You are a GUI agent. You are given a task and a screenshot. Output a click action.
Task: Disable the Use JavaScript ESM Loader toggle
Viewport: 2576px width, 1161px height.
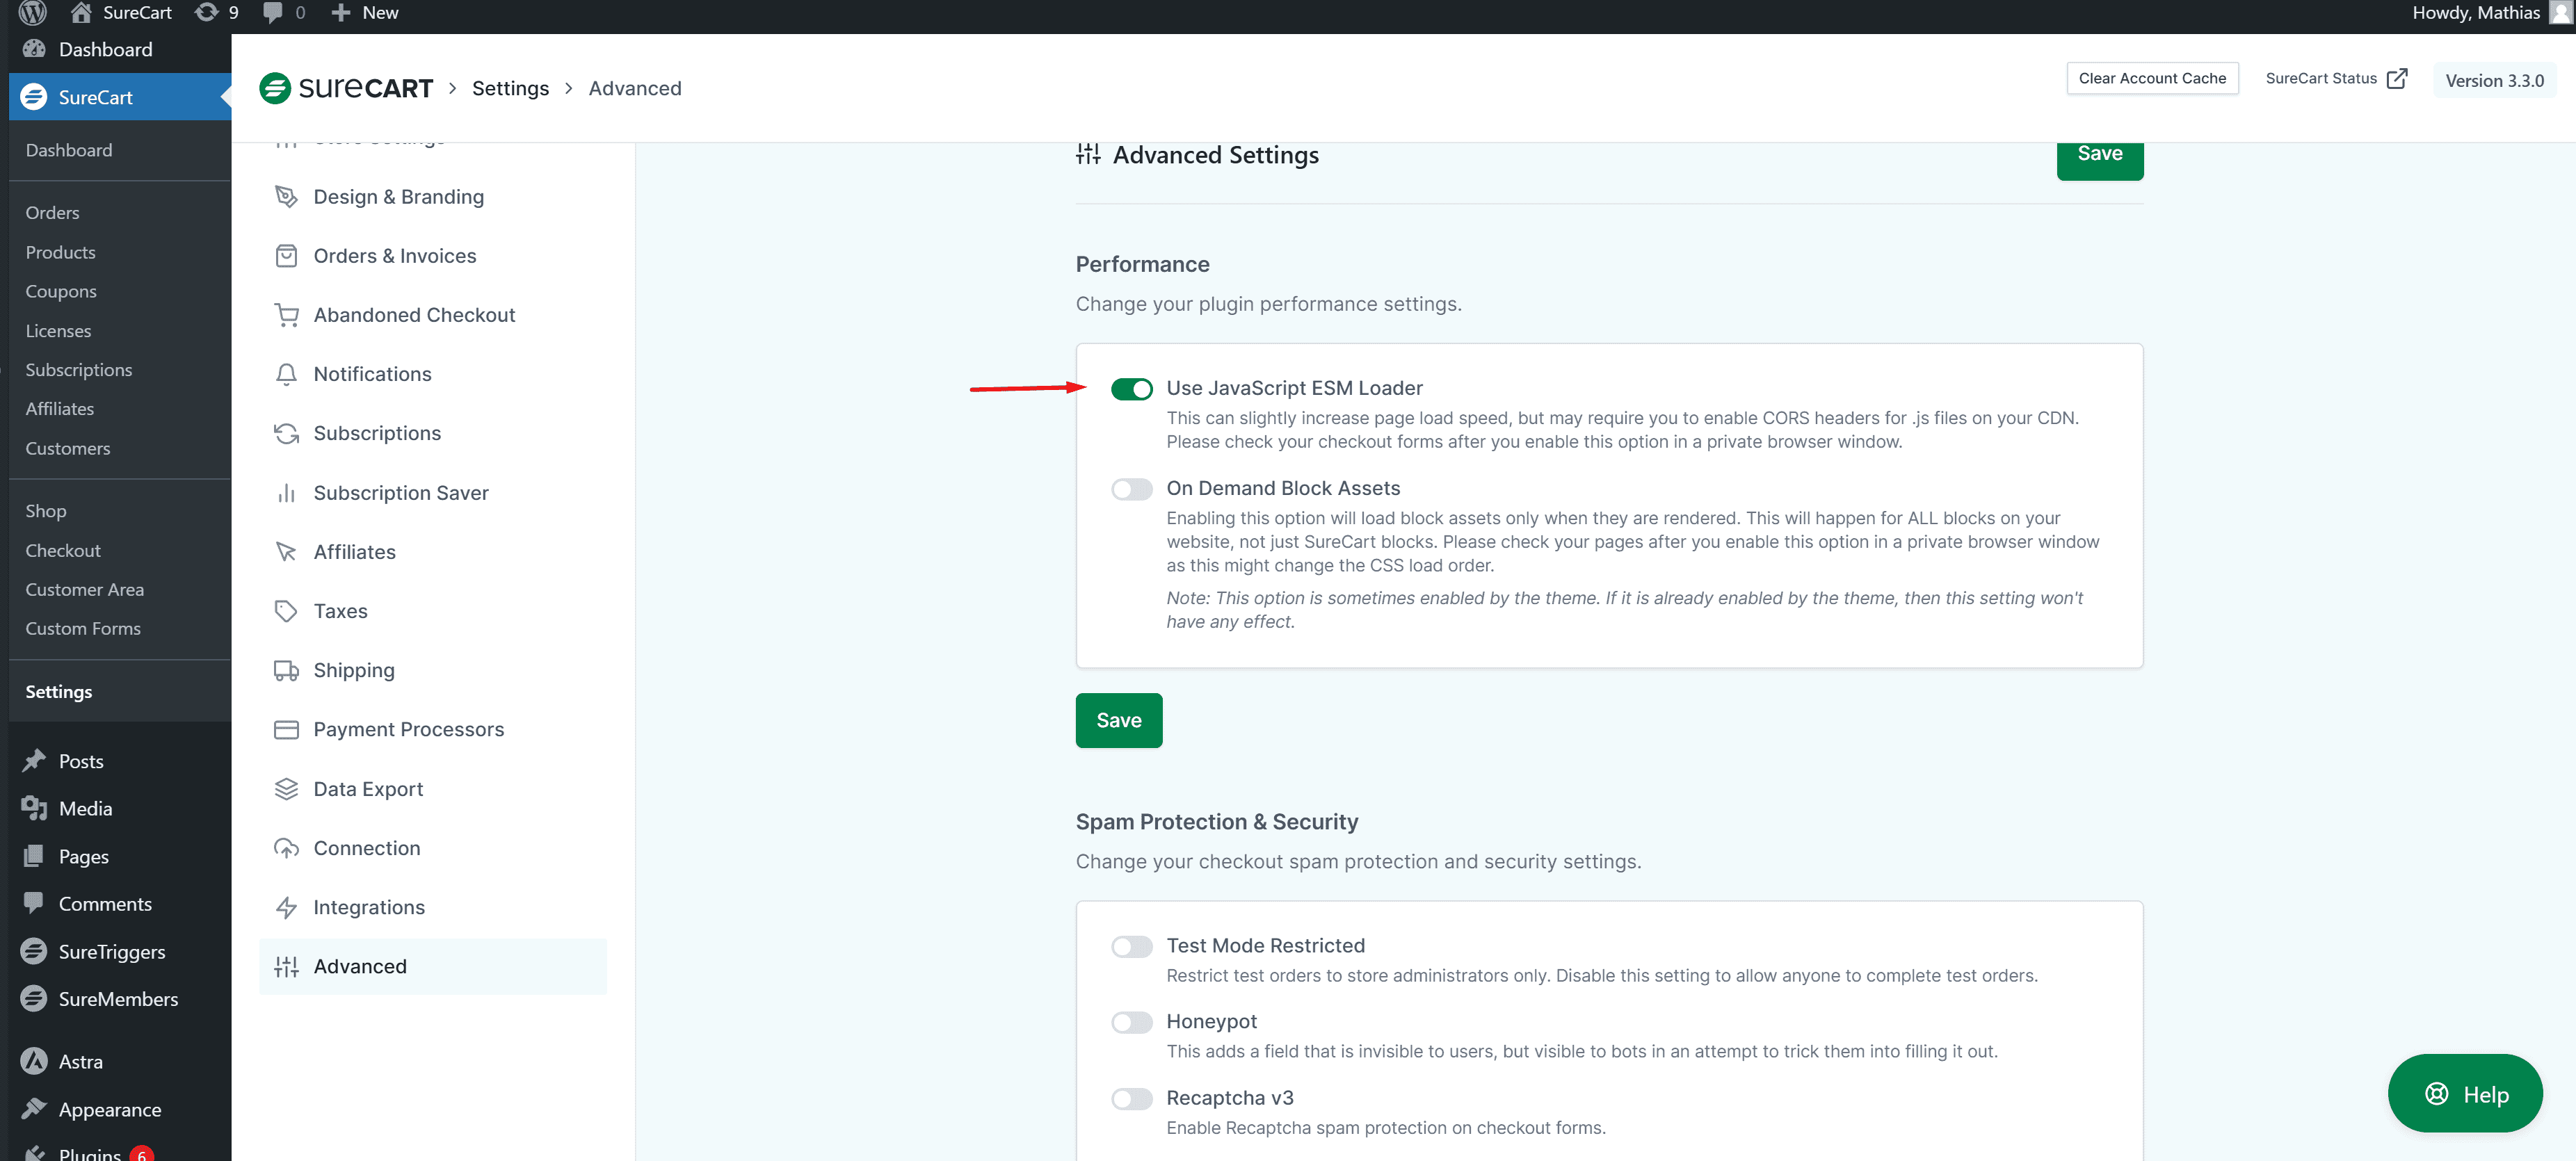point(1131,389)
